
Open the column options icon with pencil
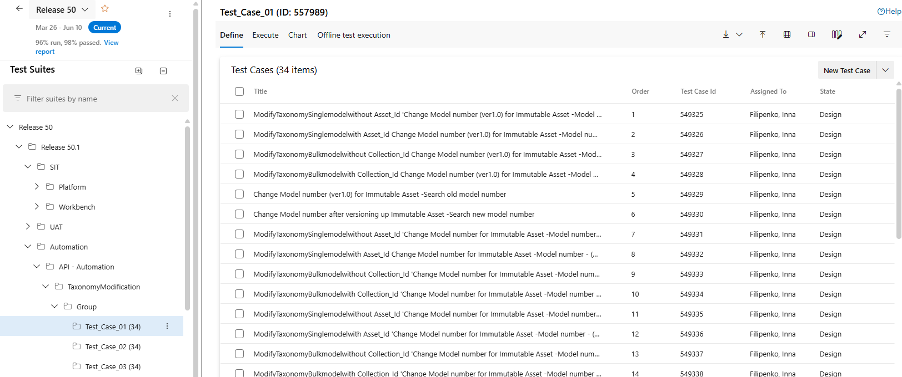click(x=836, y=34)
